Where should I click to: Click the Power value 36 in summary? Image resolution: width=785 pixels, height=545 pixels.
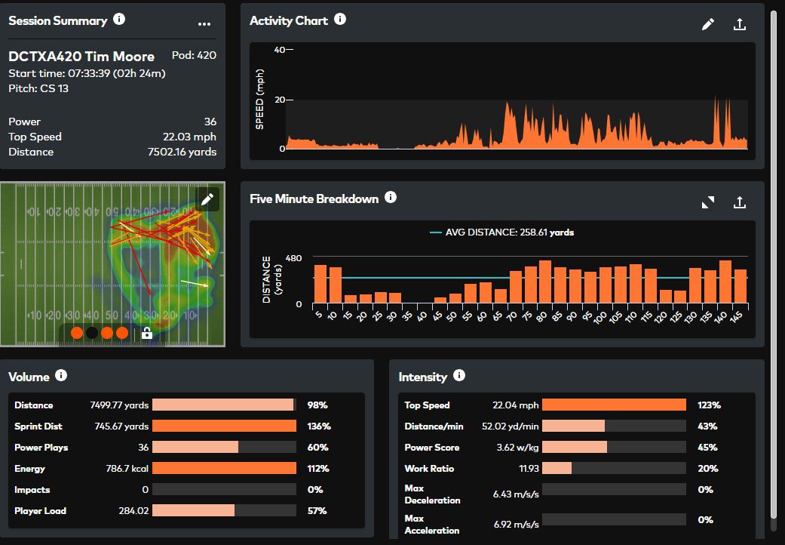(x=210, y=122)
